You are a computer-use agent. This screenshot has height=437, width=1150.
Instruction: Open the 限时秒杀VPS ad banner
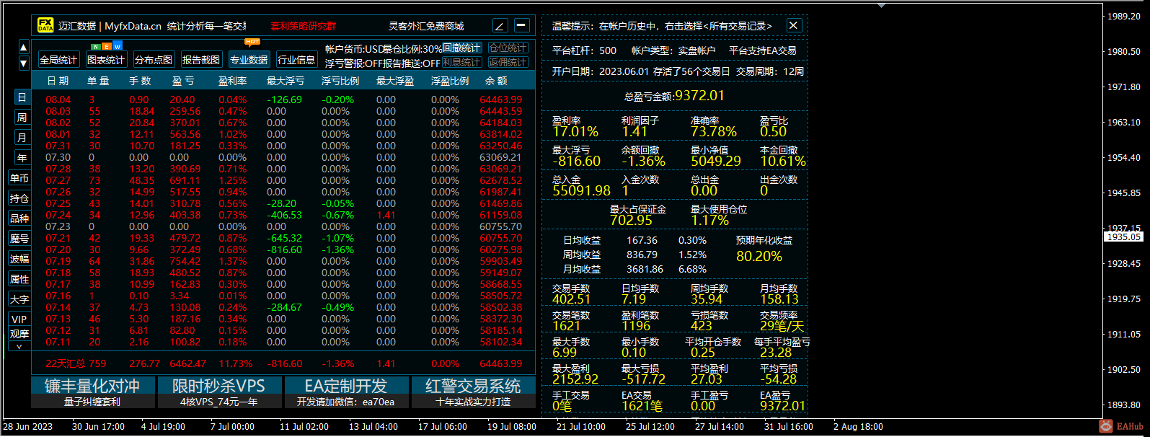tap(218, 392)
